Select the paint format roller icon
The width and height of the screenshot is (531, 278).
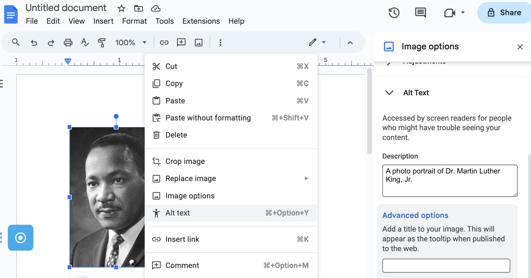(x=102, y=43)
